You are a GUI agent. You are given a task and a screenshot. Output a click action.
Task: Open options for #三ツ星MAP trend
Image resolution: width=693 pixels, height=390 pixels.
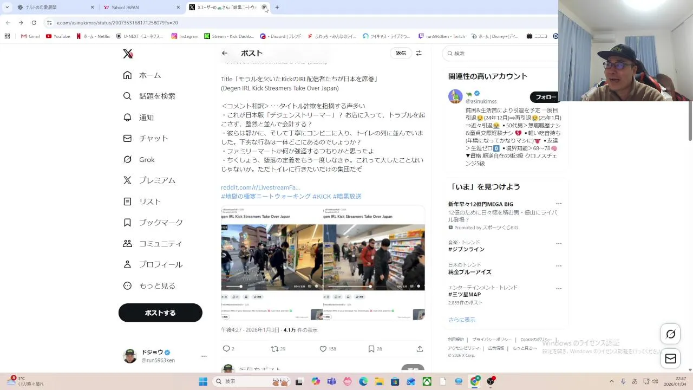click(x=559, y=289)
